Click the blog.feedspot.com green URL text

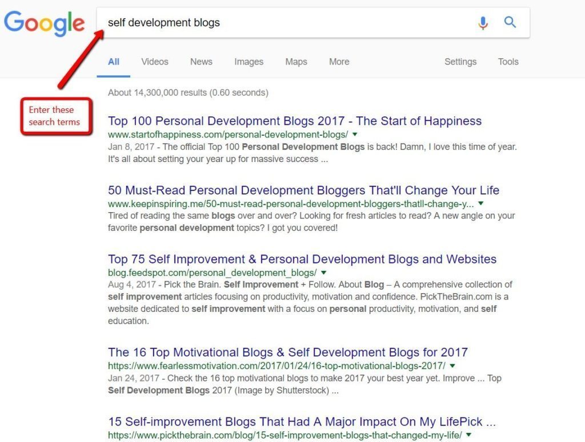pos(213,273)
